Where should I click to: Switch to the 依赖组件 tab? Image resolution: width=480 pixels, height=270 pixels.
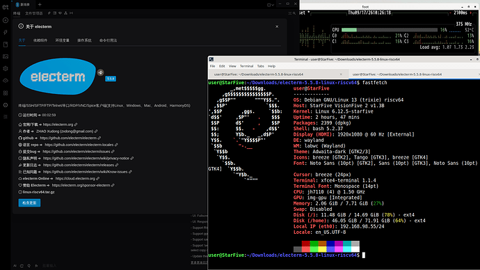pyautogui.click(x=40, y=40)
